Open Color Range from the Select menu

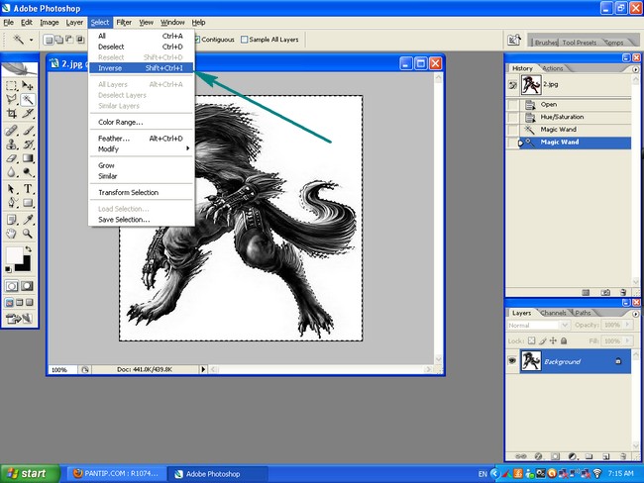coord(142,122)
